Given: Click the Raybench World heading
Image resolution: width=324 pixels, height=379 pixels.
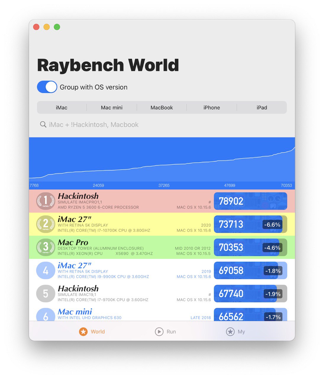Looking at the screenshot, I should pyautogui.click(x=108, y=65).
